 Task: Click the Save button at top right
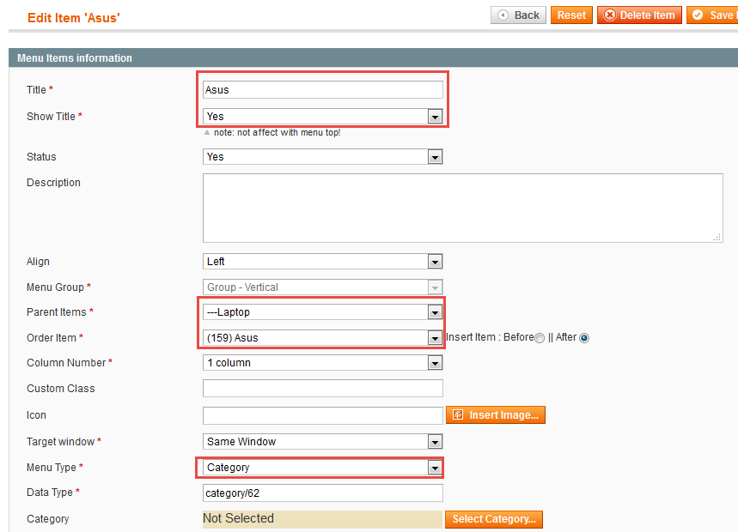(x=712, y=15)
